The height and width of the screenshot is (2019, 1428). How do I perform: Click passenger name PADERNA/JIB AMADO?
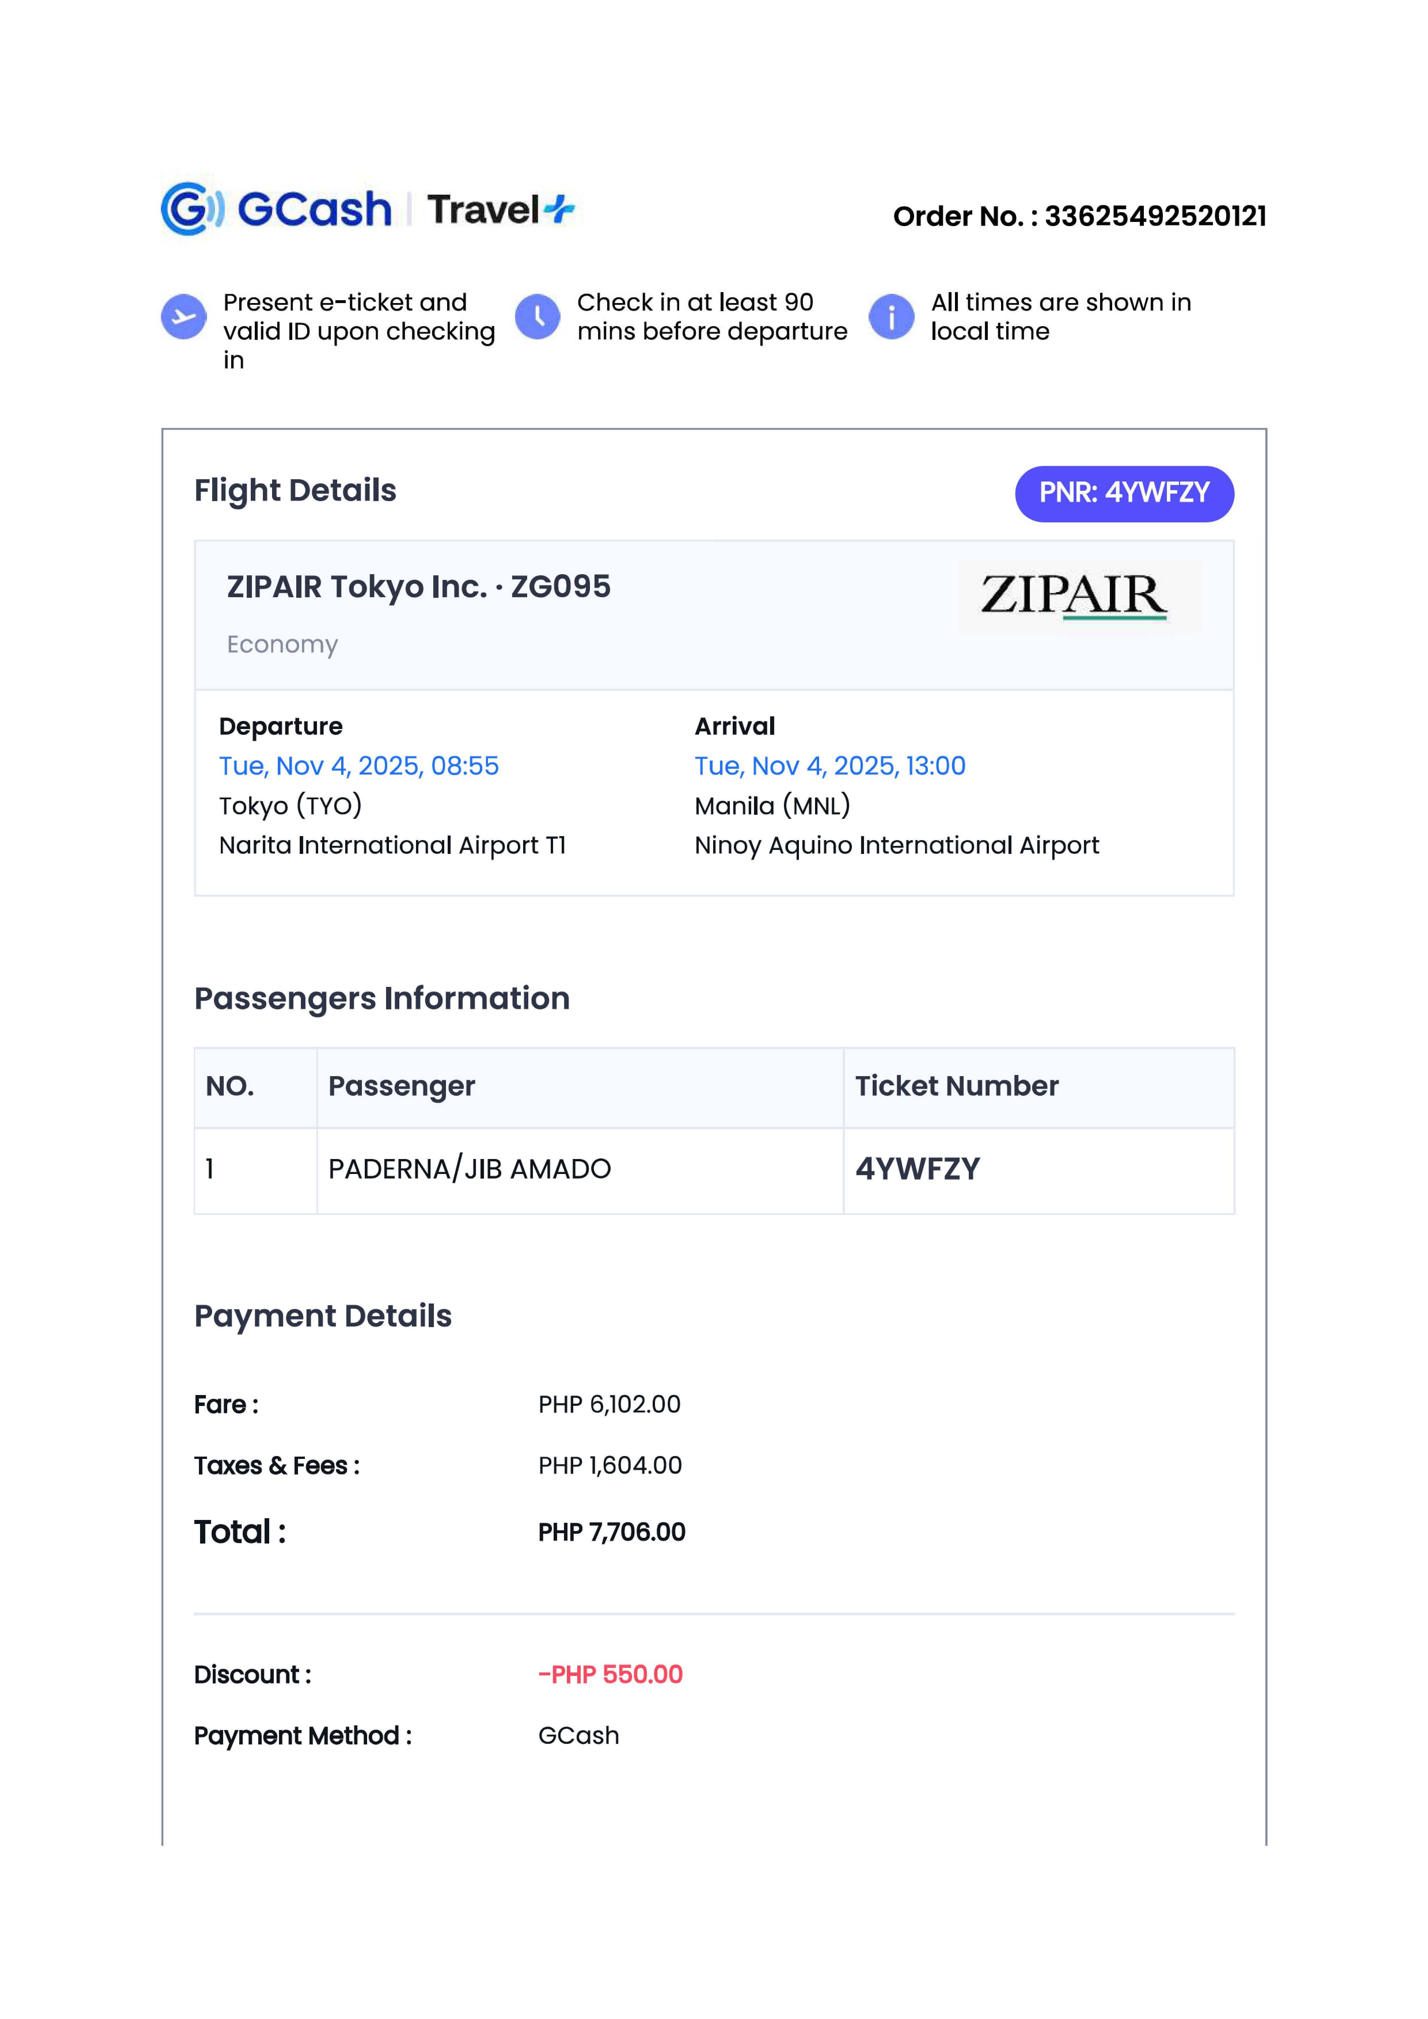pos(469,1169)
